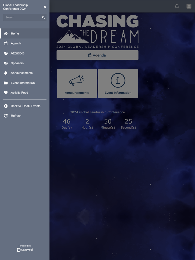Viewport: 195px width, 260px height.
Task: Click the Home house icon in sidebar
Action: coord(6,34)
